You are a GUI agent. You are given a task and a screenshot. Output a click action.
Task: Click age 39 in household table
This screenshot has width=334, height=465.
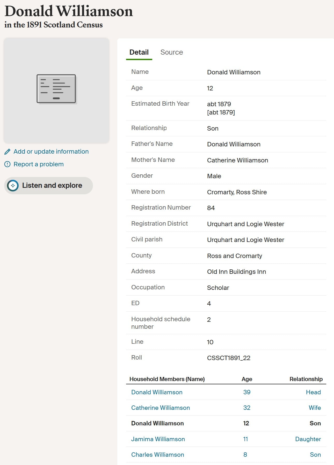247,392
